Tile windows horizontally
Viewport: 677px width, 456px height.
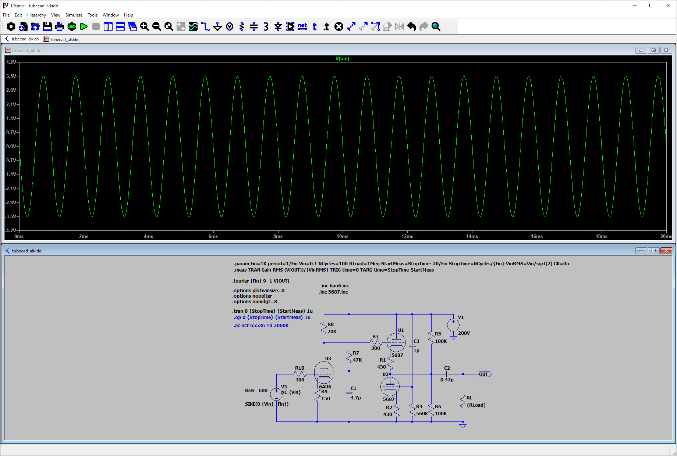click(x=120, y=26)
